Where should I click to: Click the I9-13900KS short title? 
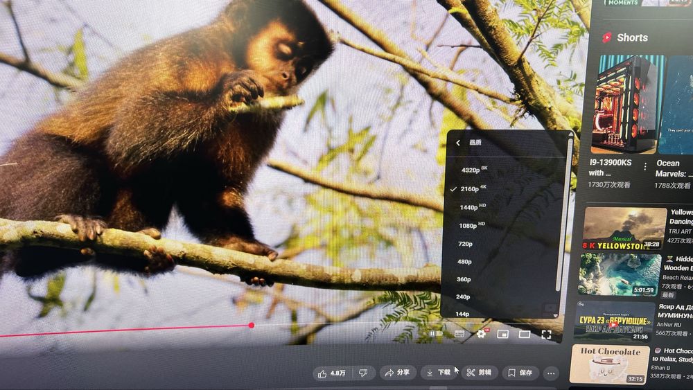click(x=611, y=168)
